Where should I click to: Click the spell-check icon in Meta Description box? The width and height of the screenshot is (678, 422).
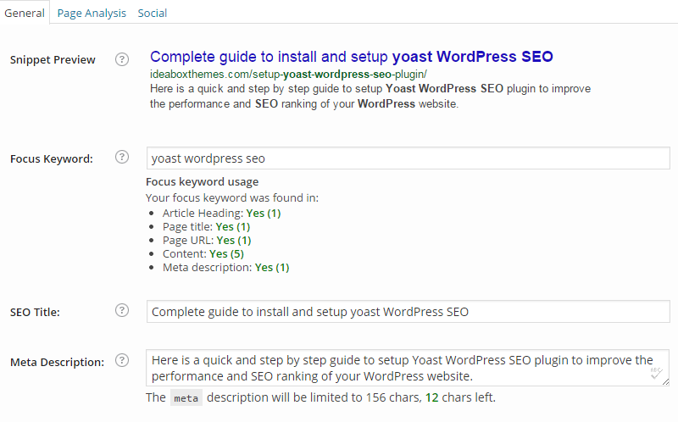(656, 373)
